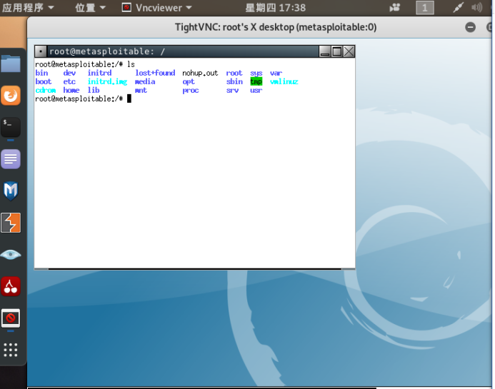Click the 'nohup.out' file name
Screen dimensions: 495x389
[x=200, y=73]
